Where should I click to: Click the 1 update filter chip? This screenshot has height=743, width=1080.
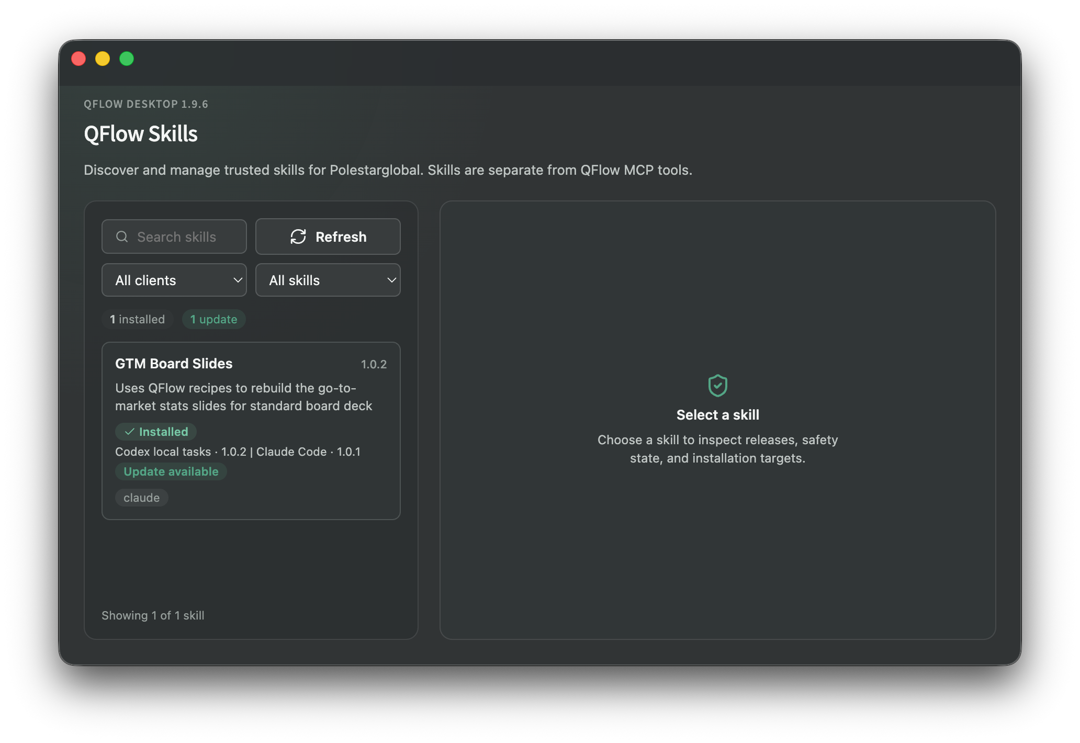214,319
